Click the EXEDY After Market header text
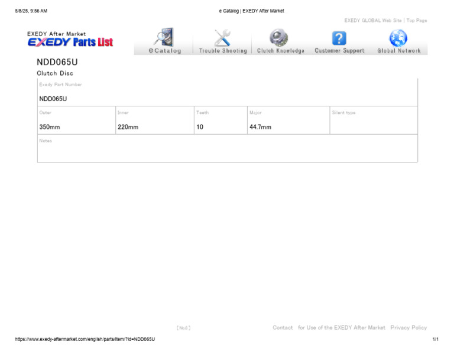This screenshot has height=351, width=454. [x=57, y=34]
